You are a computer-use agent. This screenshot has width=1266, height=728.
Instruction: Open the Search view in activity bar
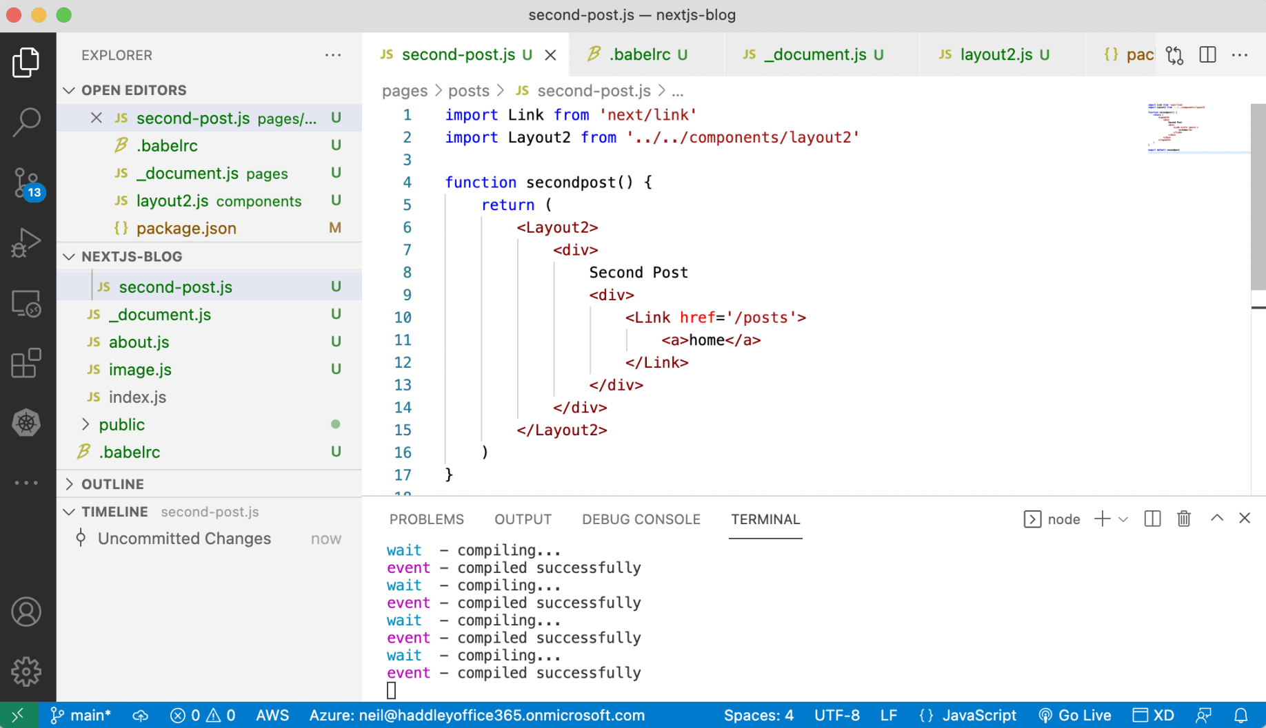(27, 122)
